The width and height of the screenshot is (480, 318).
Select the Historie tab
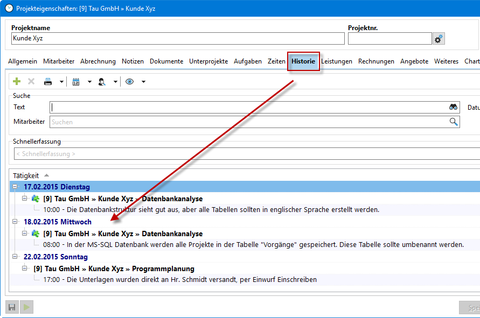coord(303,61)
